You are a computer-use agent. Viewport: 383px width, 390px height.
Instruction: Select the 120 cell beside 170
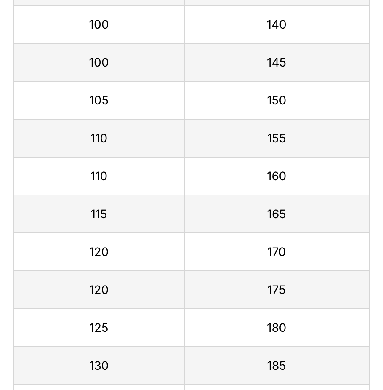[99, 252]
